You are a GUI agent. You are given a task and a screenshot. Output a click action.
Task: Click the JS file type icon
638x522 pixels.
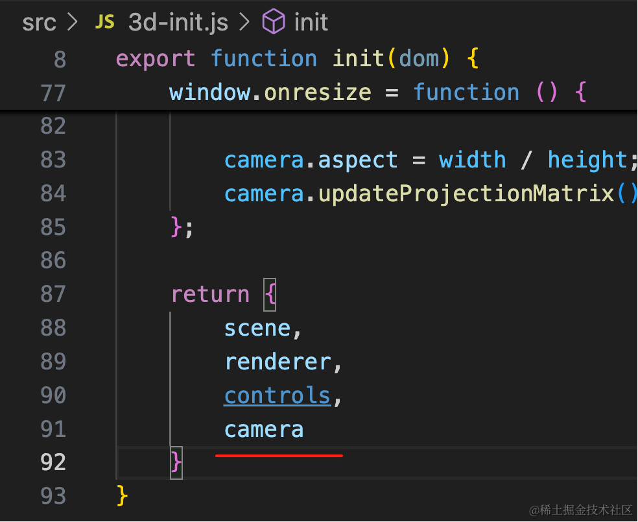[104, 22]
